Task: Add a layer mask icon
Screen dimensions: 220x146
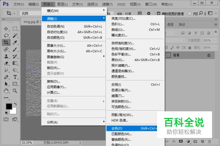Action: point(181,141)
